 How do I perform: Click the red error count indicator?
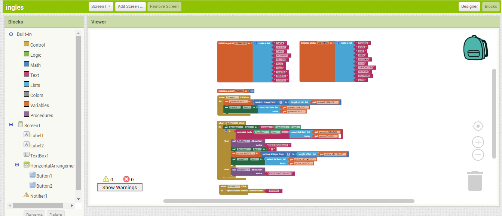127,179
